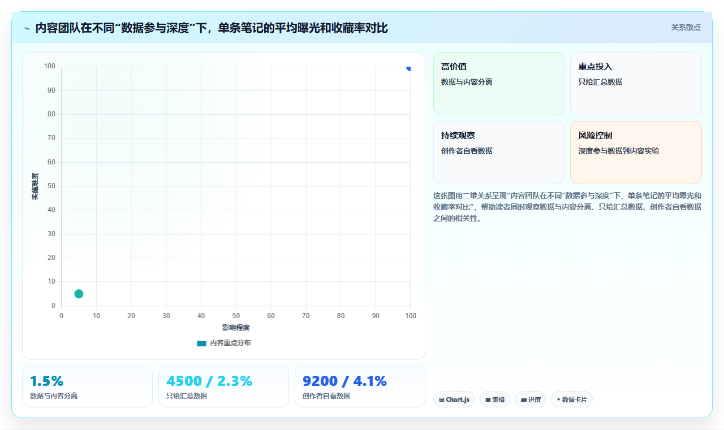724x430 pixels.
Task: Click the description paragraph starting 这张图用二维关系
Action: (x=567, y=207)
